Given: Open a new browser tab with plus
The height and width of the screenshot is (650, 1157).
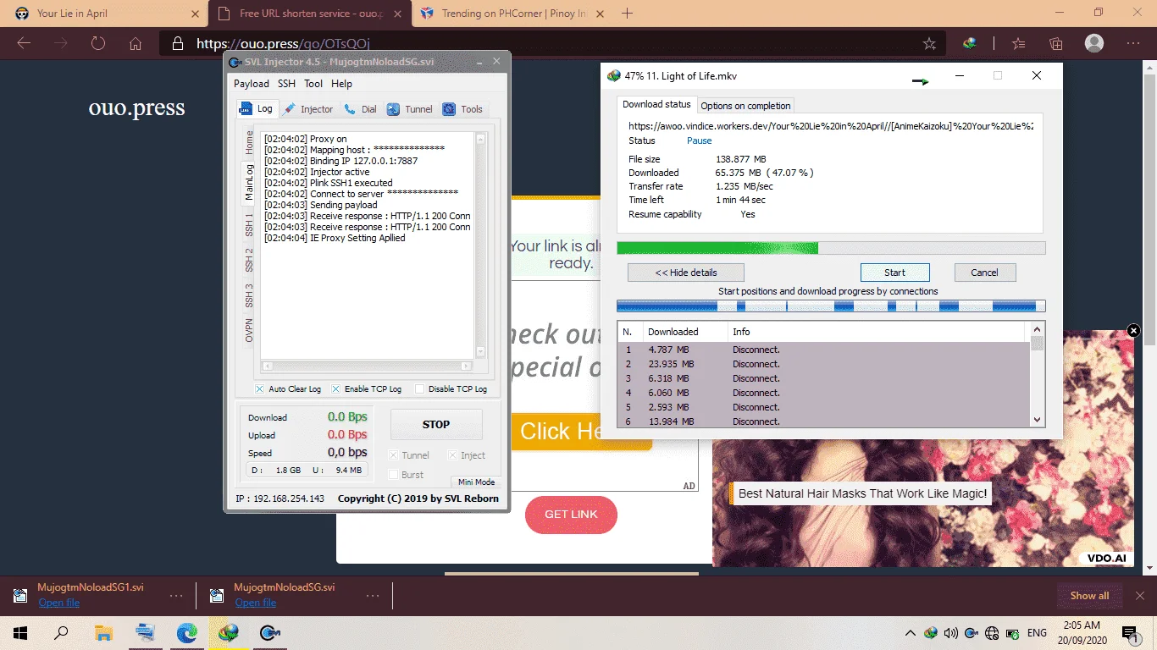Looking at the screenshot, I should [628, 14].
